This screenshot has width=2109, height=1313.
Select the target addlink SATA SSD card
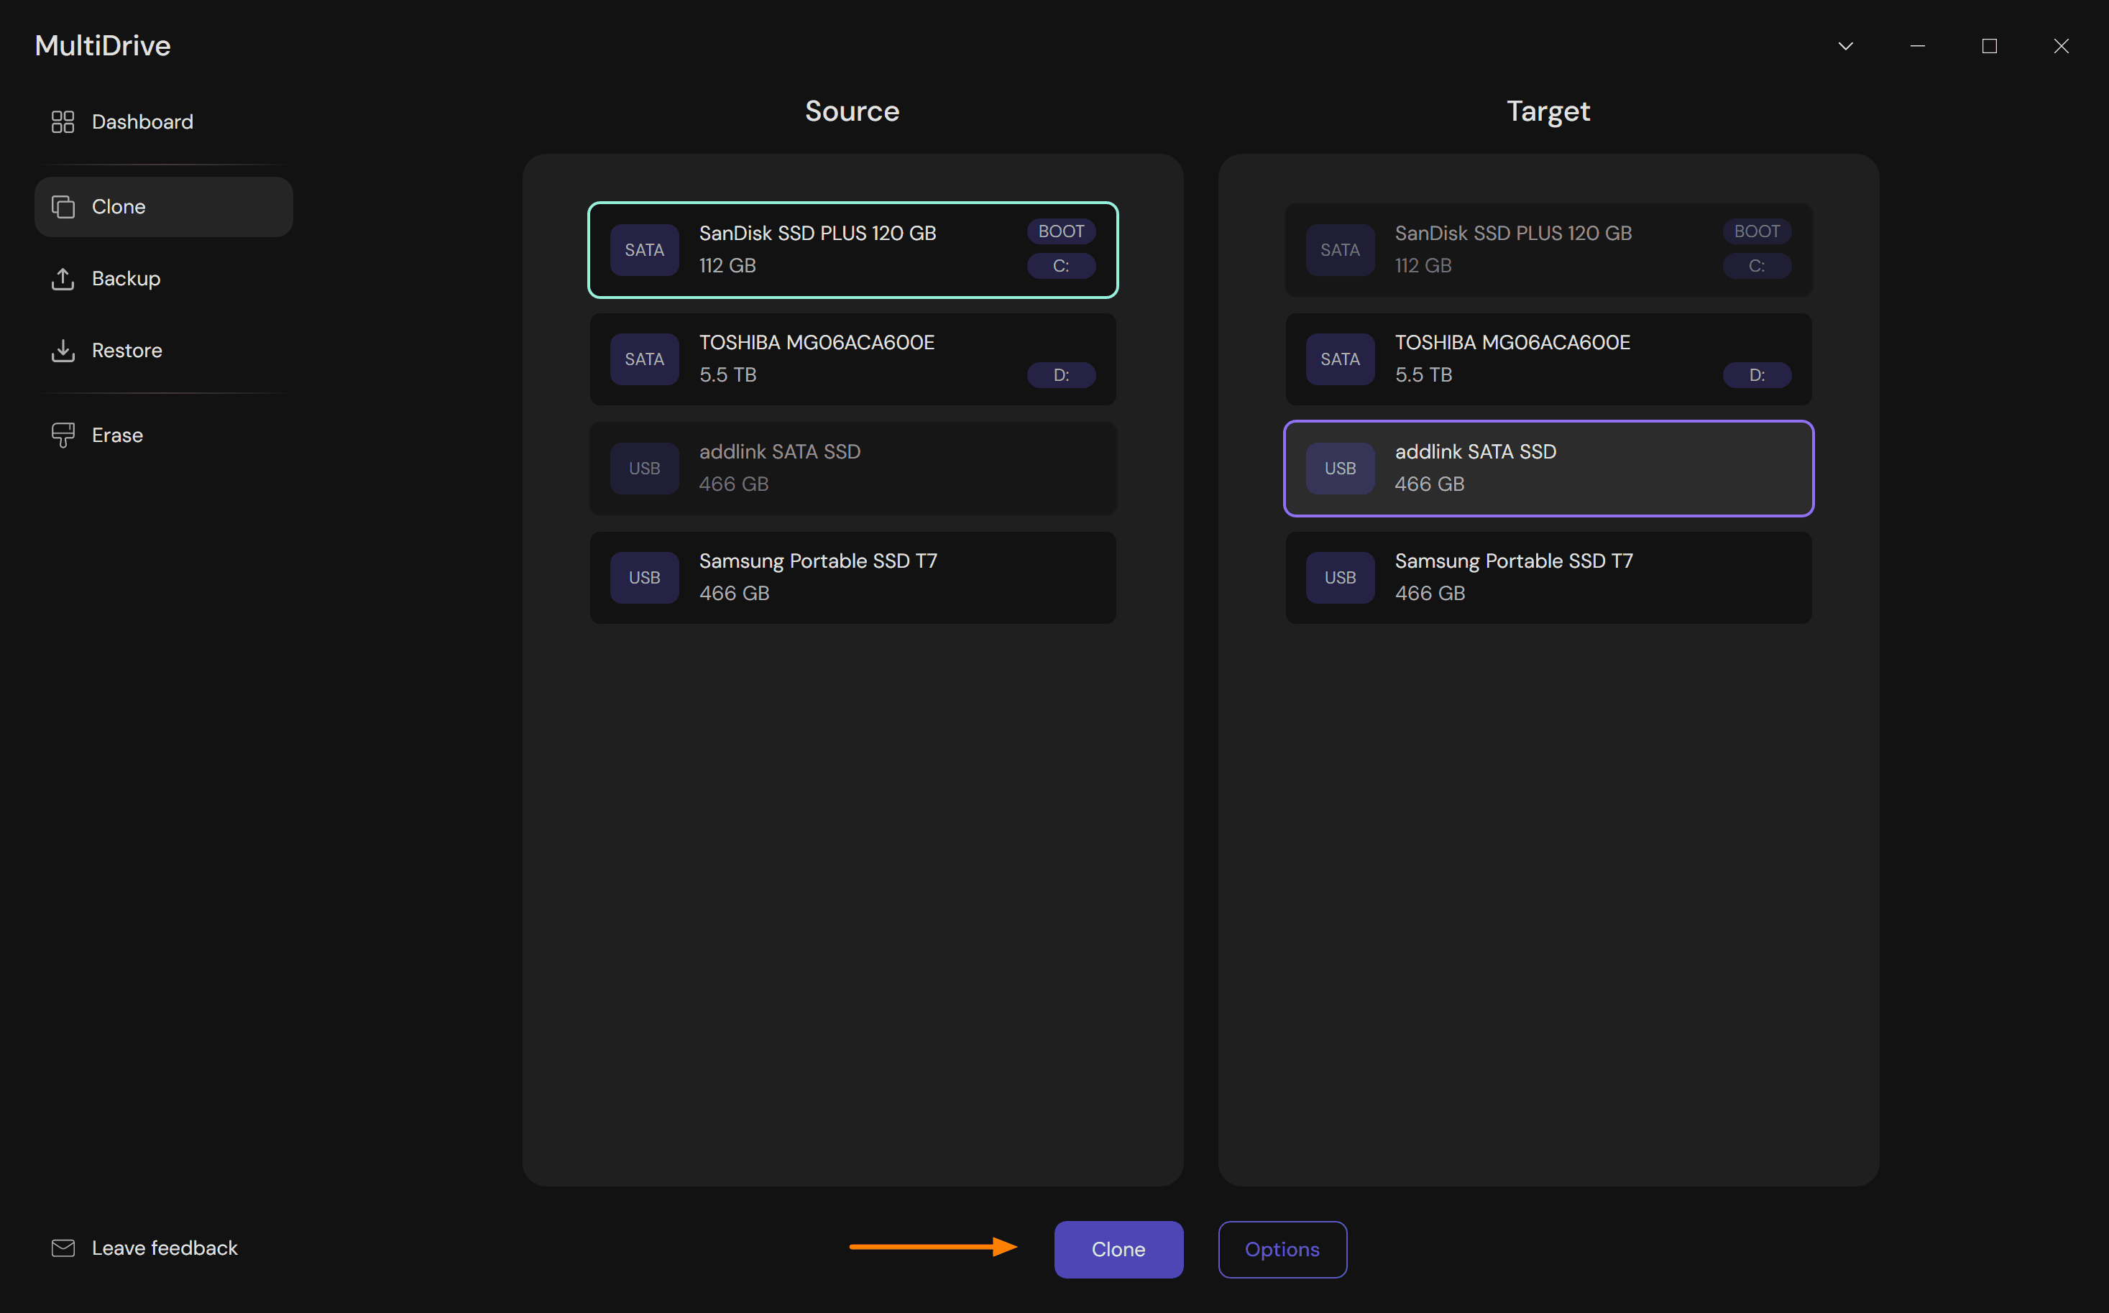1548,468
